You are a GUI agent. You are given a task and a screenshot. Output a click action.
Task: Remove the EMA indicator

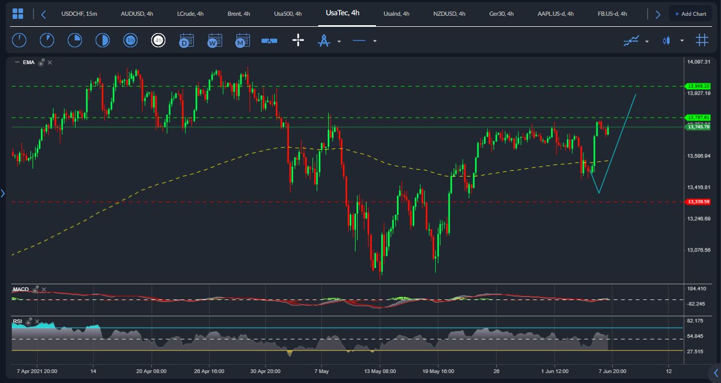[x=50, y=63]
